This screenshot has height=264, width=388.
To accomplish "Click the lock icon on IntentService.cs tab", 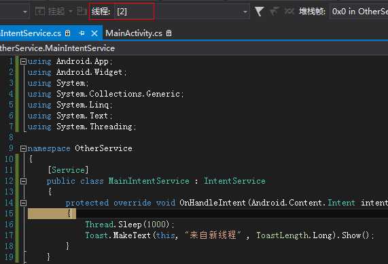I will tap(67, 33).
